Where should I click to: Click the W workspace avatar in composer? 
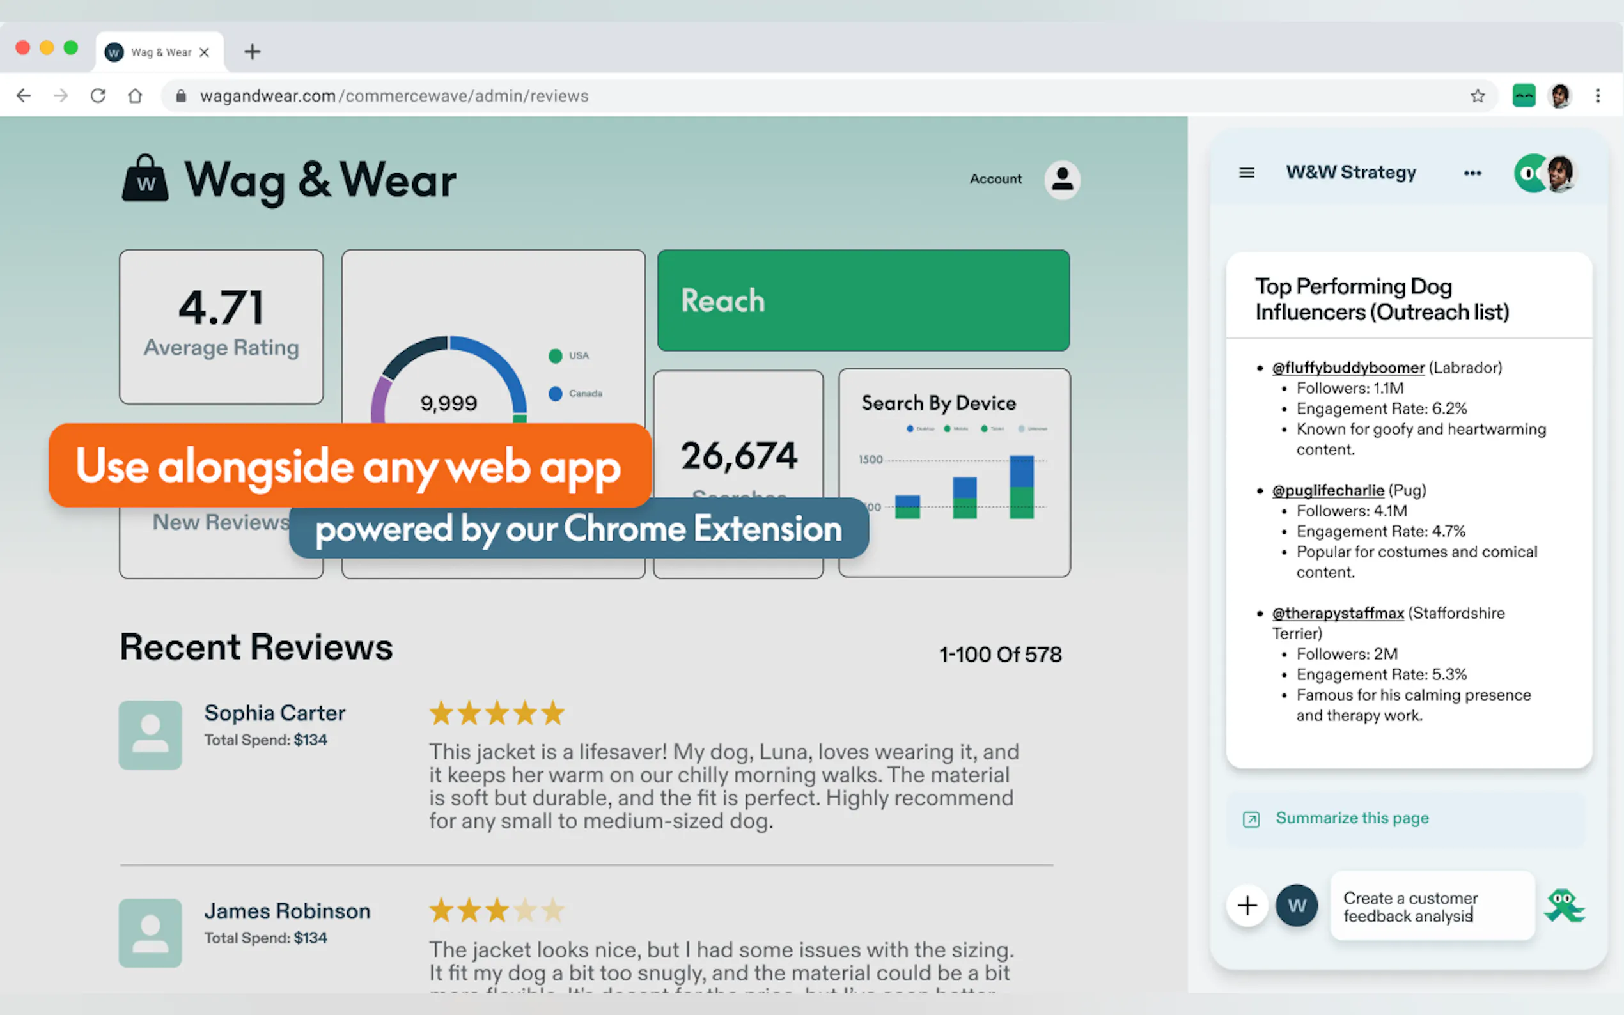1296,906
